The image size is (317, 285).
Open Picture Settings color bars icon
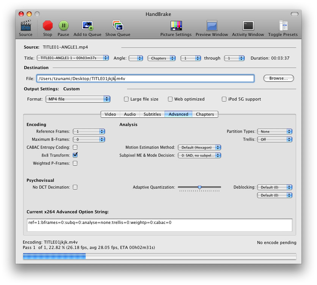(x=176, y=25)
